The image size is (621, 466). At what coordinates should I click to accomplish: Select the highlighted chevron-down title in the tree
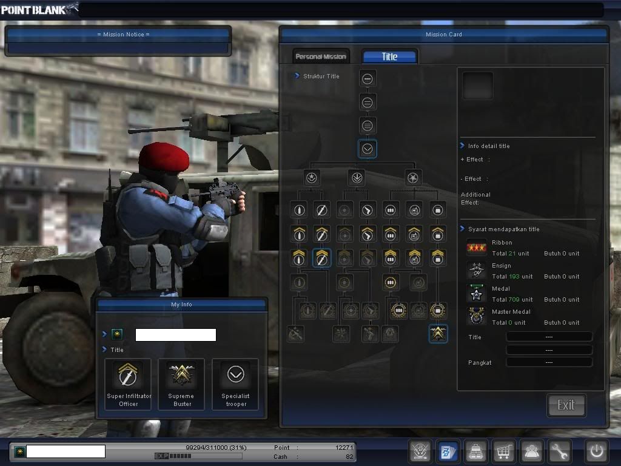click(x=367, y=149)
